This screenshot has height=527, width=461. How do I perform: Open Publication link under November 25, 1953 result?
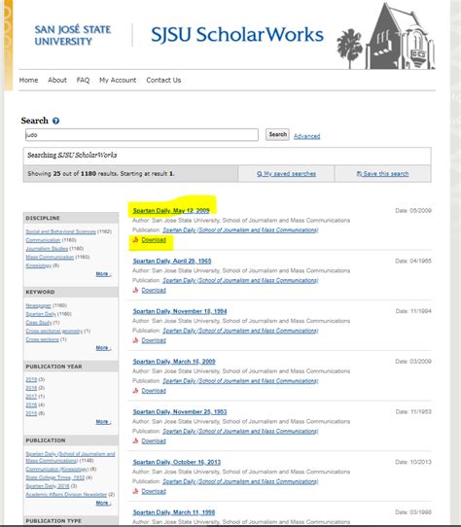click(x=240, y=431)
